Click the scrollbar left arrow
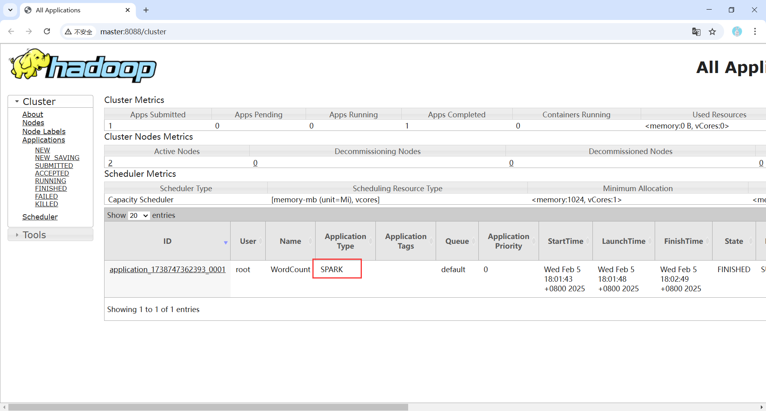The height and width of the screenshot is (411, 766). [4, 407]
